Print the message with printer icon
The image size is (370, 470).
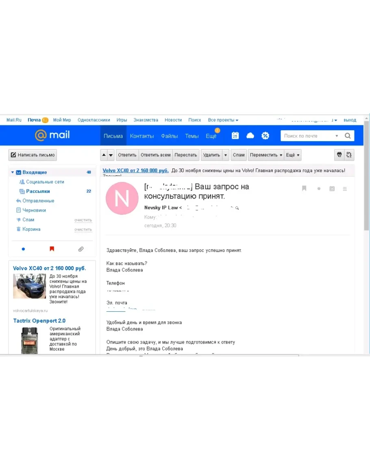pos(339,155)
